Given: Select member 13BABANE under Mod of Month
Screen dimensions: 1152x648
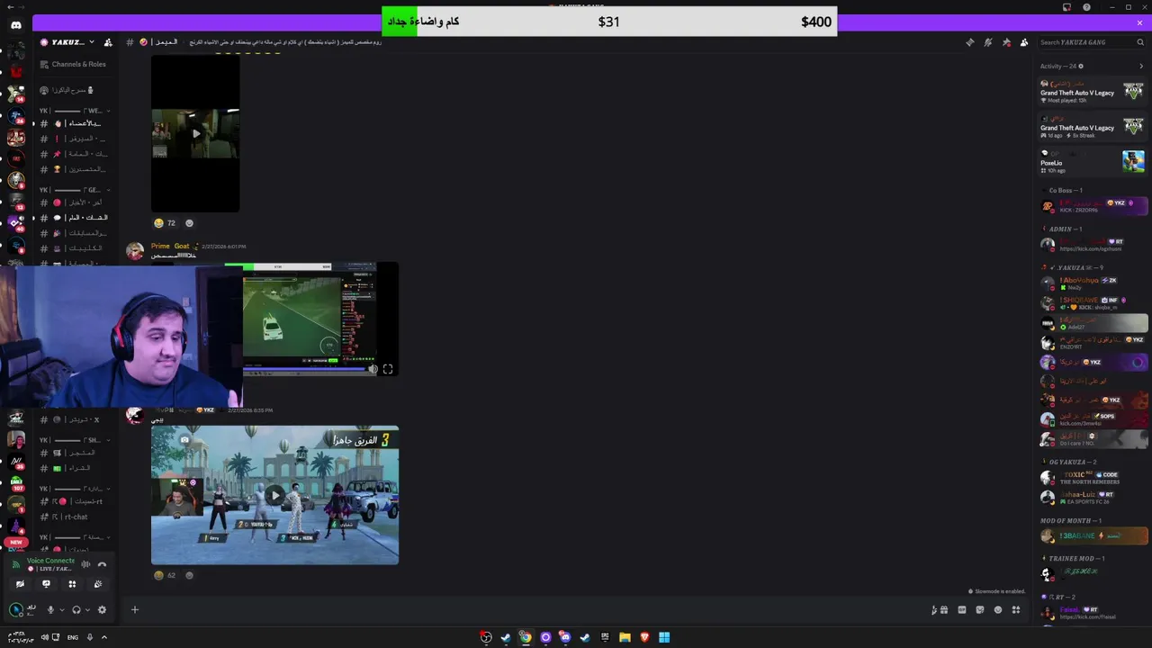Looking at the screenshot, I should pyautogui.click(x=1093, y=535).
